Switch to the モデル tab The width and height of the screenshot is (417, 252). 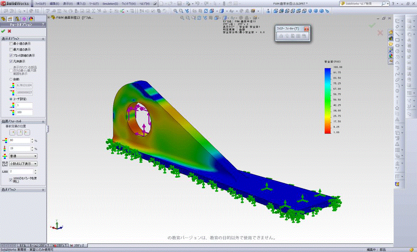pyautogui.click(x=22, y=245)
